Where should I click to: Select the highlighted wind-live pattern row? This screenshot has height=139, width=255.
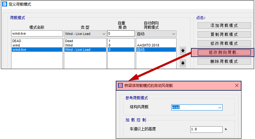pos(37,50)
